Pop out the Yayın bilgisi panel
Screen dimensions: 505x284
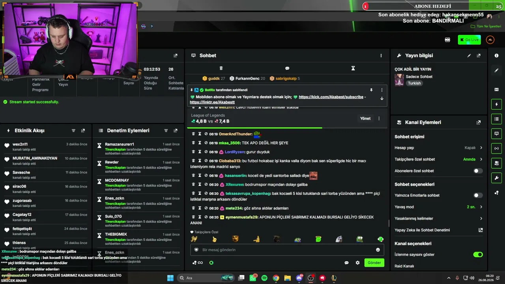click(x=479, y=56)
